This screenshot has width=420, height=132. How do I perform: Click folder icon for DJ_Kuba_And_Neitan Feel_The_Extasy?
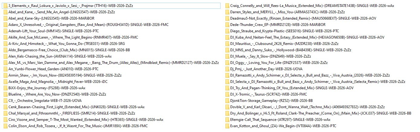tap(227, 37)
